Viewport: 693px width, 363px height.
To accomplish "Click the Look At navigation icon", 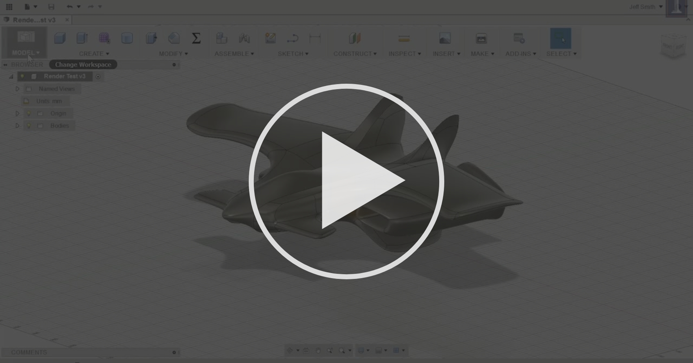I will [306, 350].
